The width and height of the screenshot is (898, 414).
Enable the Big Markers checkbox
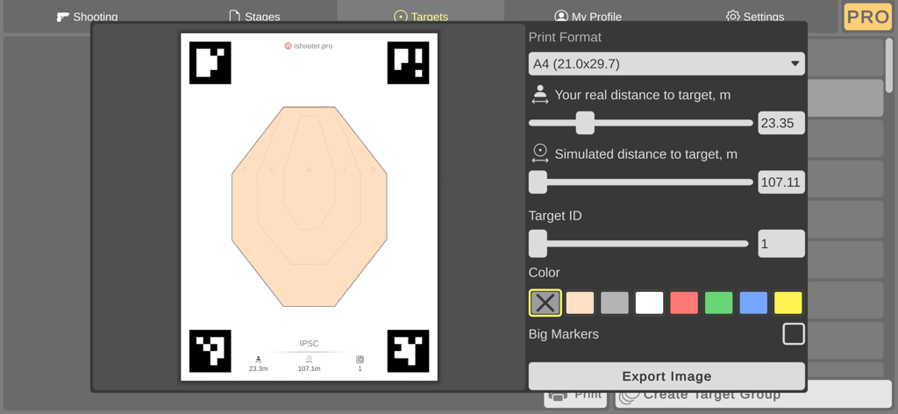[x=793, y=334]
